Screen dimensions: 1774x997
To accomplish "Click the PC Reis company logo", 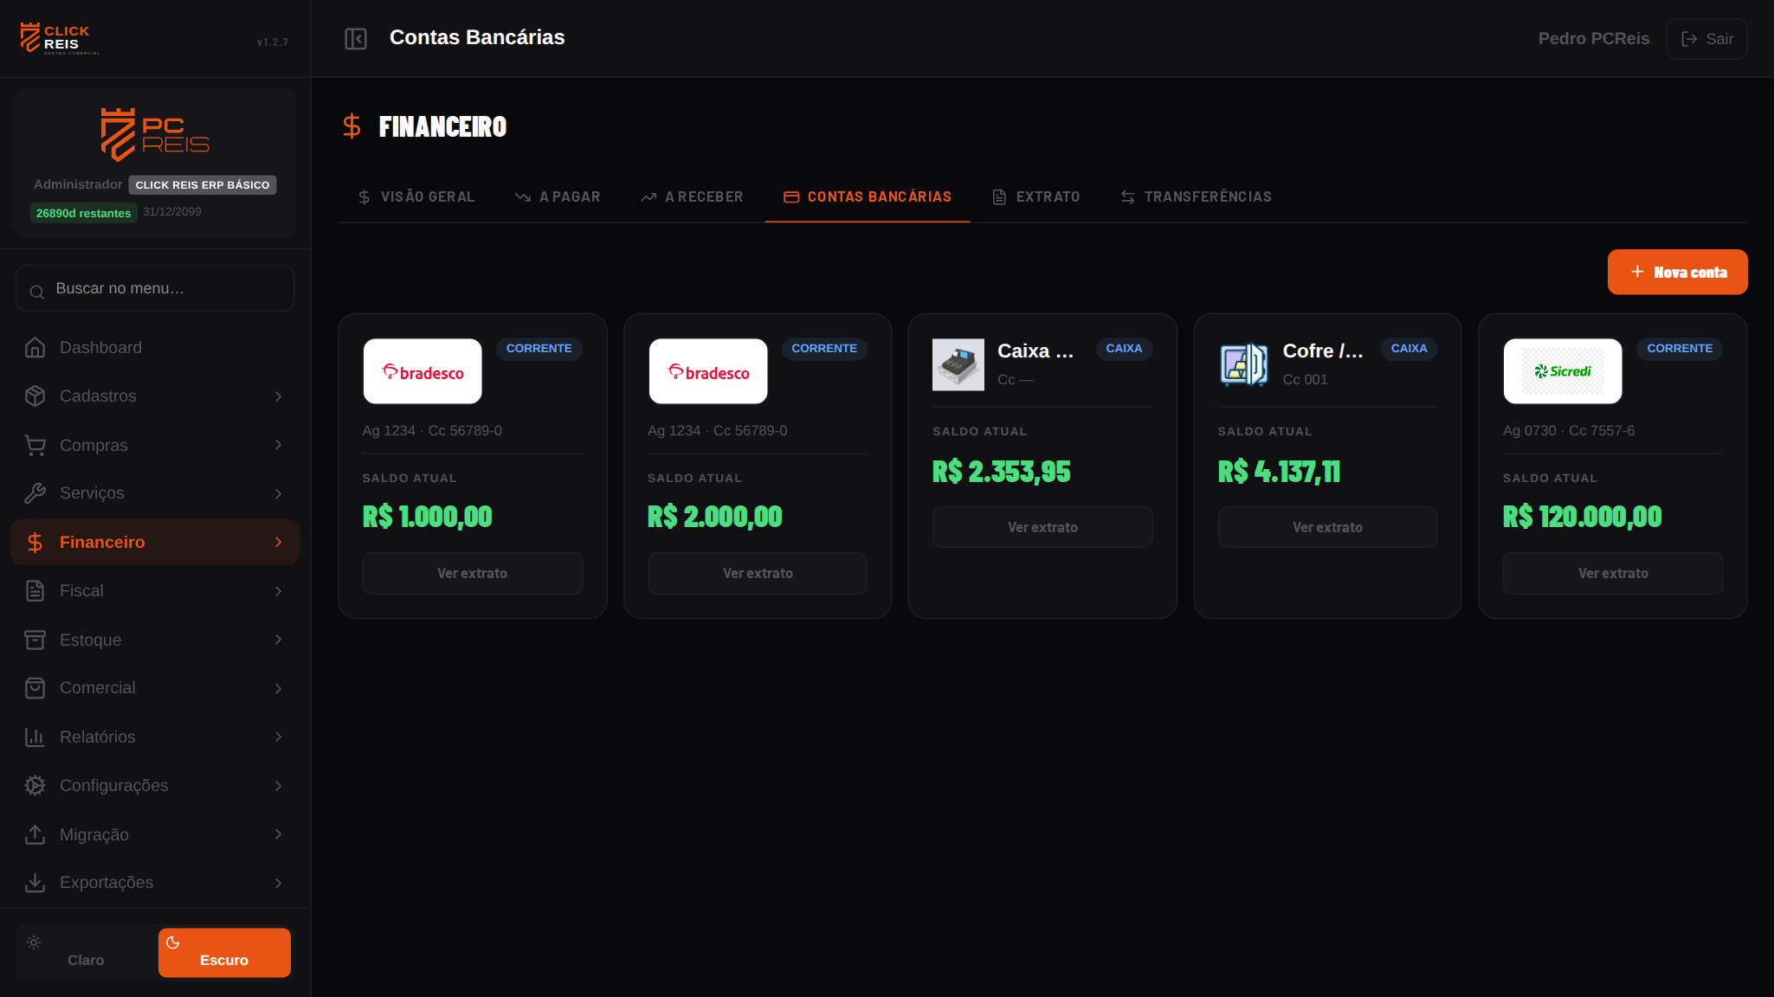I will coord(155,135).
